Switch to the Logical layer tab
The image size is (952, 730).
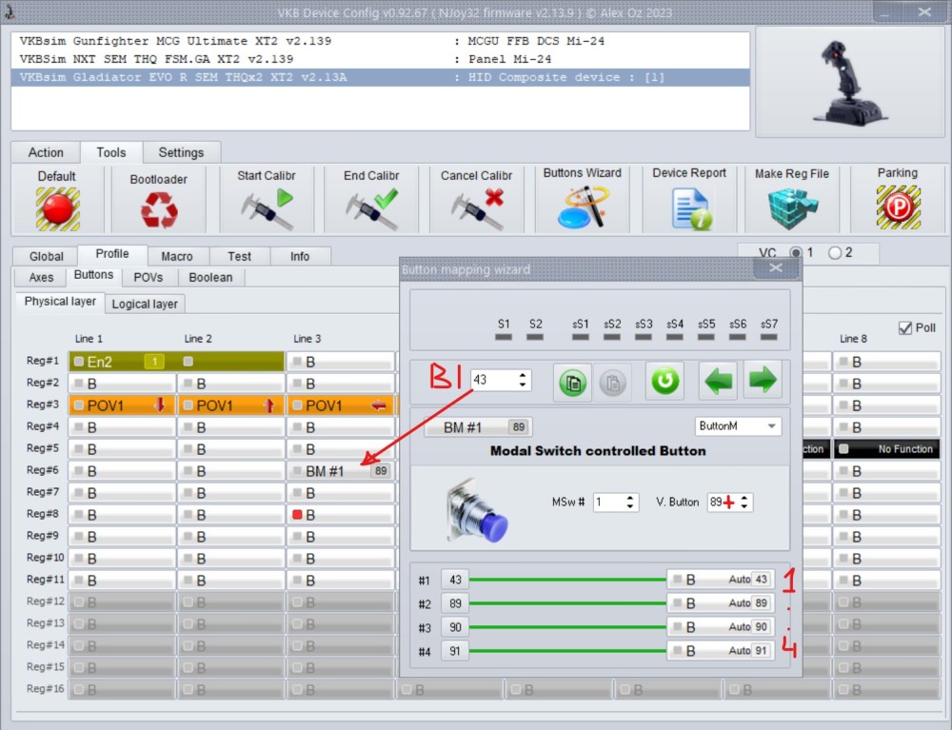pos(145,304)
